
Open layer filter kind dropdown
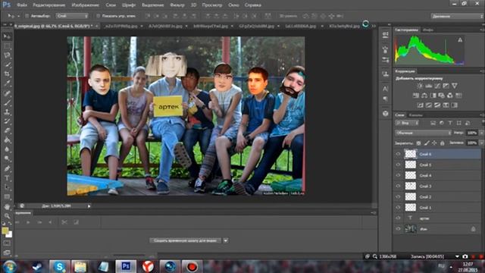coord(407,123)
